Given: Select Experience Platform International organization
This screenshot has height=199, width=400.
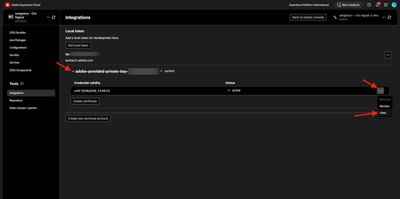Looking at the screenshot, I should (309, 5).
